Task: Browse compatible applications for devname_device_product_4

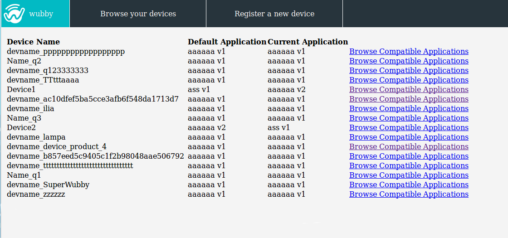Action: click(409, 147)
